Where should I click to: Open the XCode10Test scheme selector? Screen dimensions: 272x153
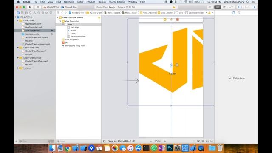[x=51, y=7]
